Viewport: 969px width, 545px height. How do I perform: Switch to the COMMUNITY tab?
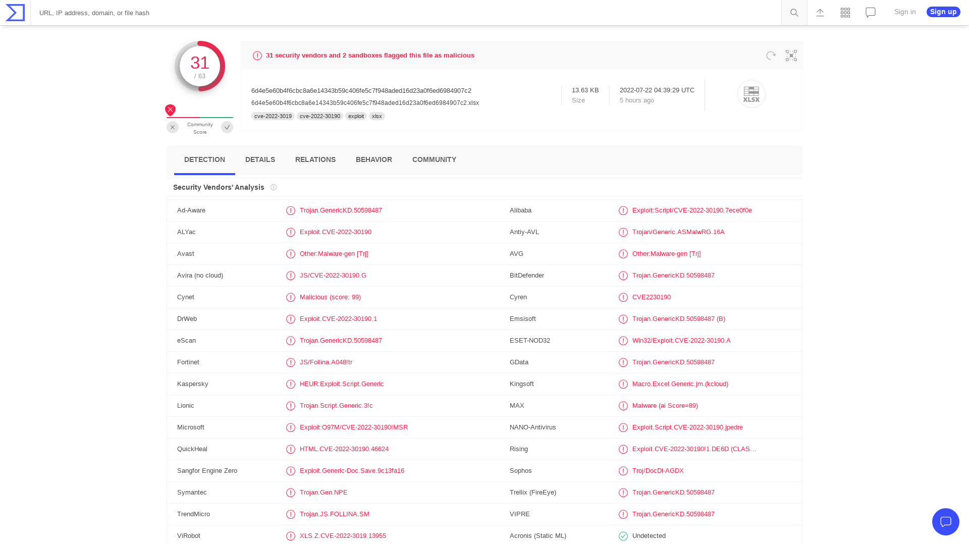coord(434,159)
